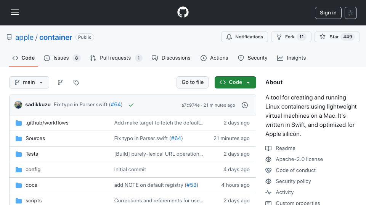Open the #53 pull request link

191,185
